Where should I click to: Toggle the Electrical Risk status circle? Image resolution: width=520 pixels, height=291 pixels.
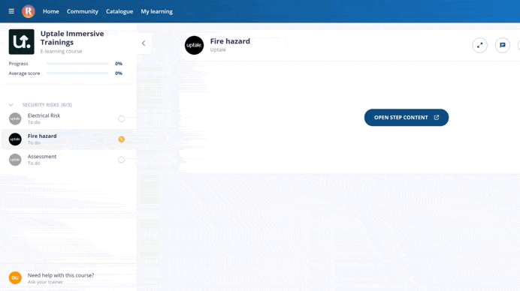click(122, 118)
